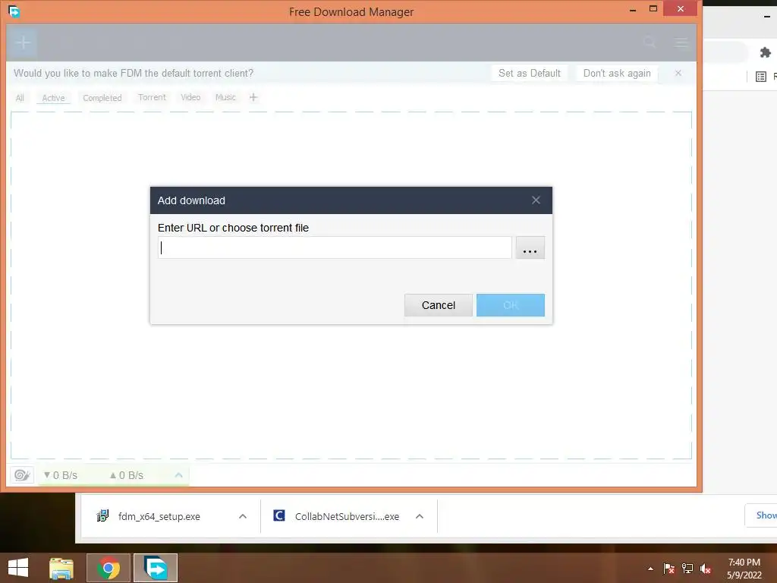This screenshot has height=583, width=777.
Task: Open File Explorer from the taskbar
Action: [61, 568]
